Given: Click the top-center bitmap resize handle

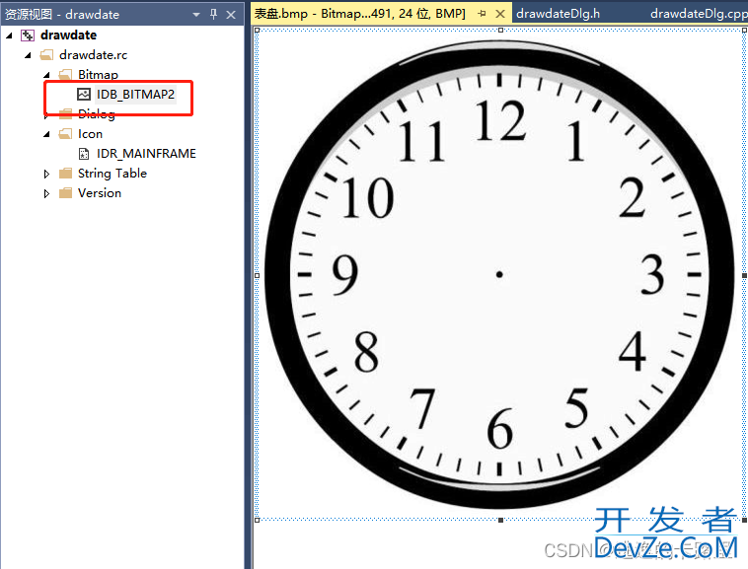Looking at the screenshot, I should [x=500, y=31].
